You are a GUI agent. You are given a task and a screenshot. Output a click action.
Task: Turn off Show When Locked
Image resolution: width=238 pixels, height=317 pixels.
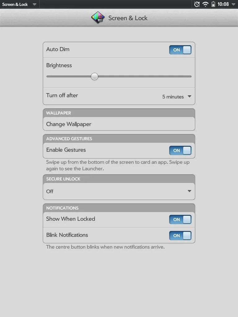180,219
